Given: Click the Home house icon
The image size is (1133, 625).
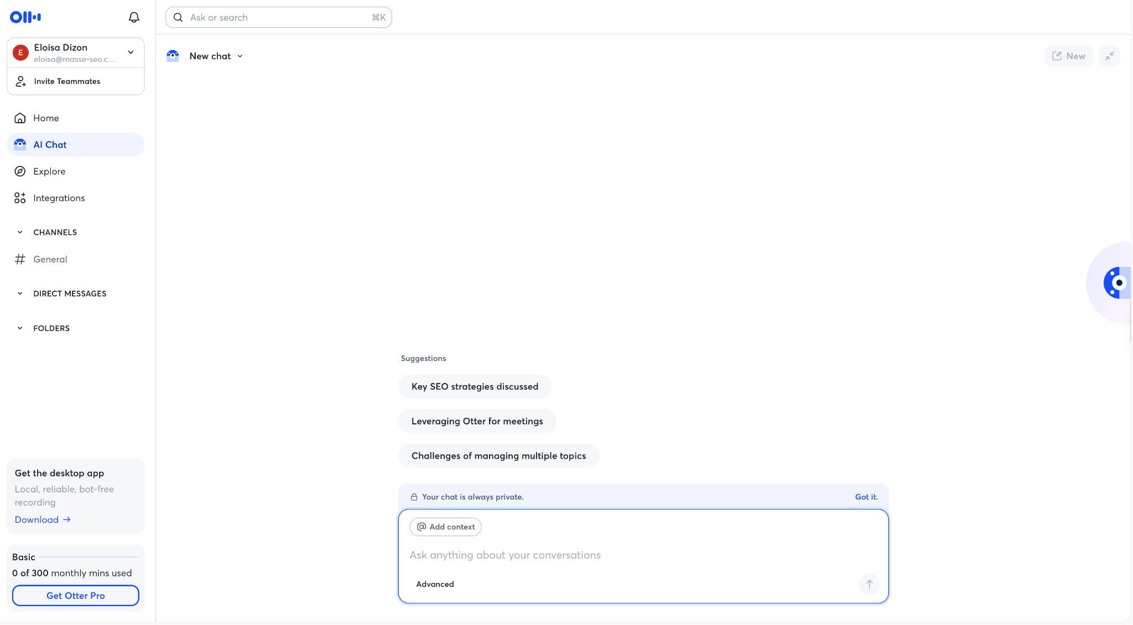Looking at the screenshot, I should point(20,118).
